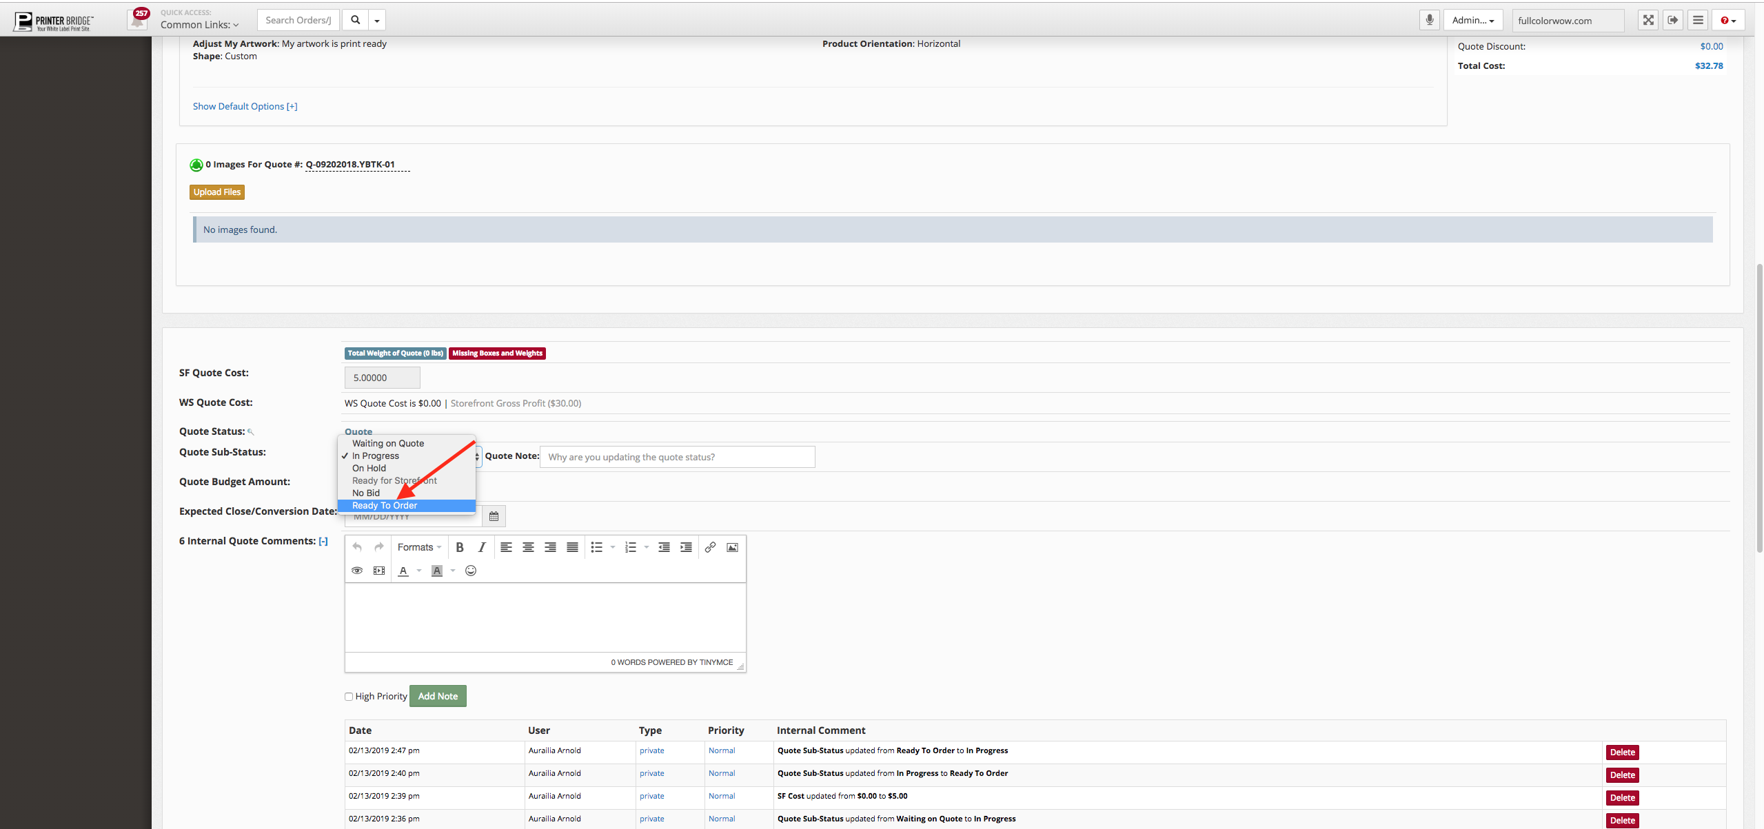
Task: Select Ready To Order option
Action: [x=385, y=506]
